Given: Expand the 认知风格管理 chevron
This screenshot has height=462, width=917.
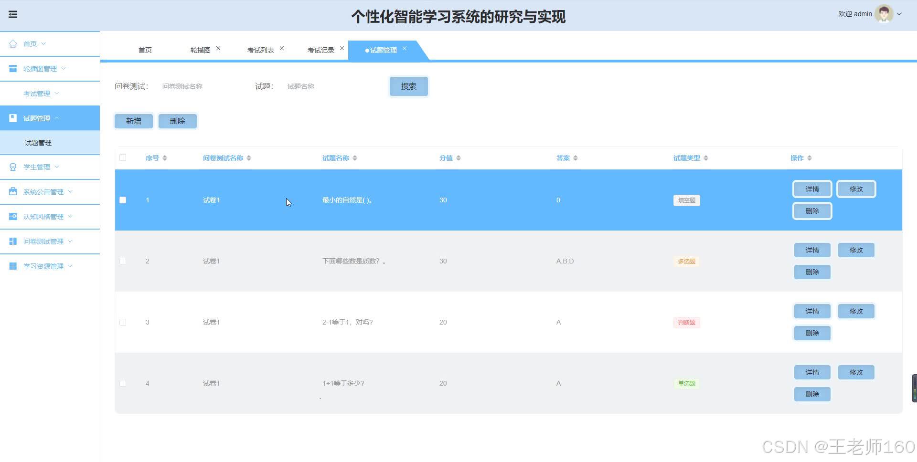Looking at the screenshot, I should (70, 216).
